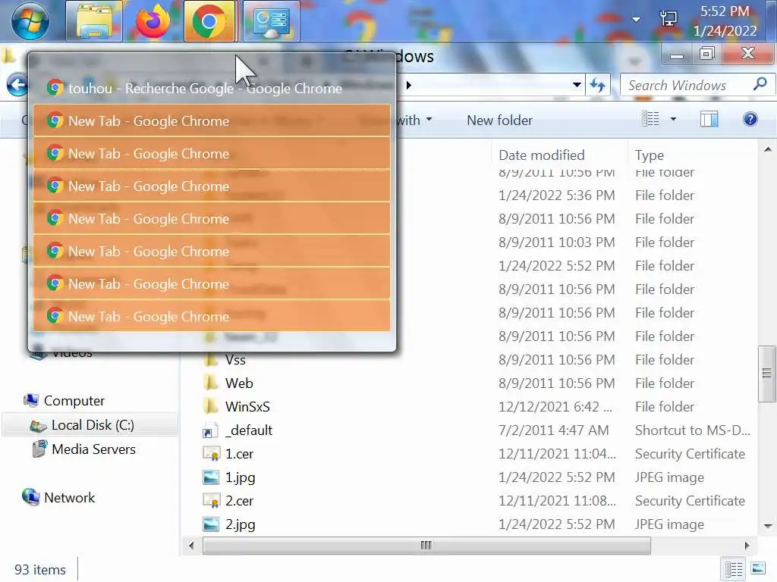The image size is (777, 582).
Task: Select the fourth New Tab Chrome window
Action: pyautogui.click(x=212, y=219)
